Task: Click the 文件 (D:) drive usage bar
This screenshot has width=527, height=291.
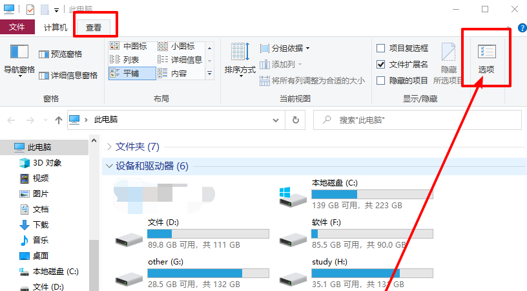Action: (x=208, y=233)
